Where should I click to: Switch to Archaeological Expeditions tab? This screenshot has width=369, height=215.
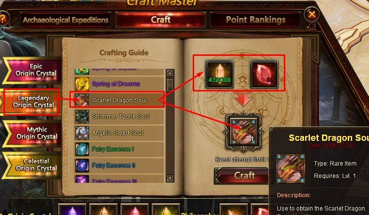tap(66, 20)
